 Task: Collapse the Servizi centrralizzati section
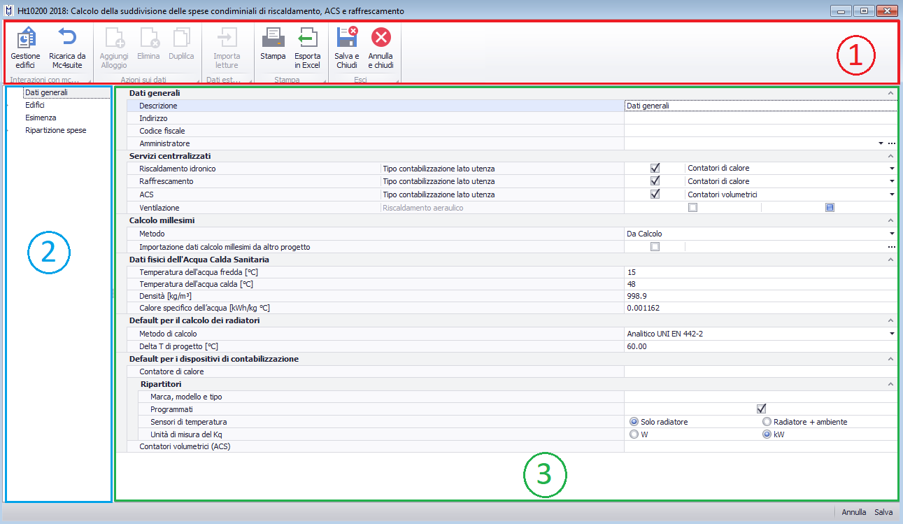click(x=890, y=156)
